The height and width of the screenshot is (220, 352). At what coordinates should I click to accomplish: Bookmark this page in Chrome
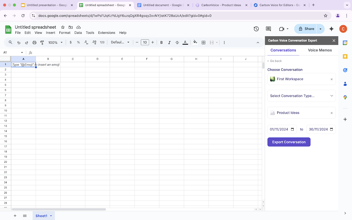click(326, 16)
